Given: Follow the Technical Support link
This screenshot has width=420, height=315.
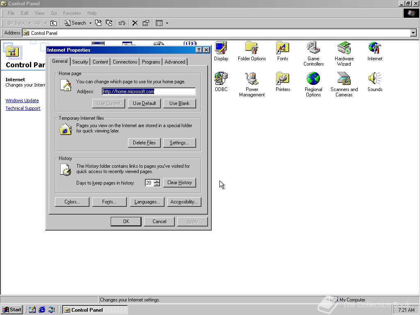Looking at the screenshot, I should 23,108.
